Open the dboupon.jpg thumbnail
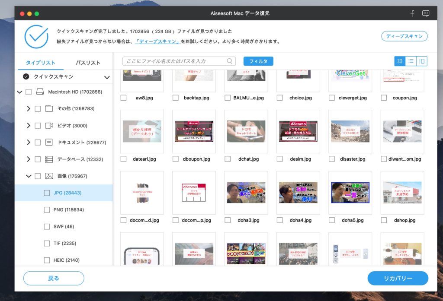Viewport: 443px width, 301px height. tap(194, 131)
